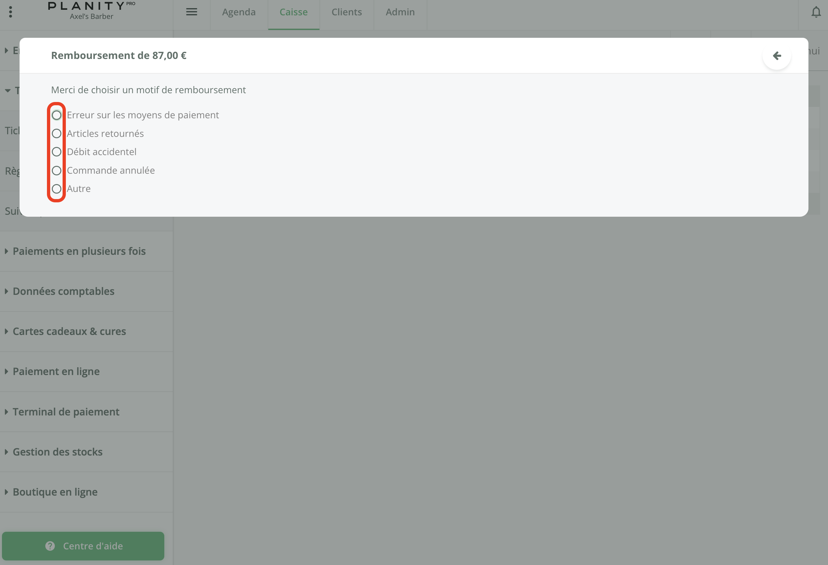Click the 'Centre d'aide' button

click(x=83, y=546)
